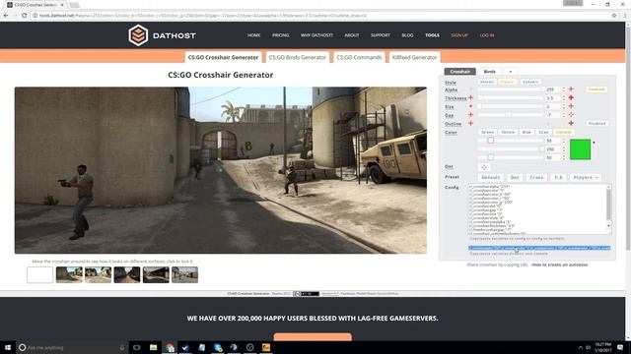Viewport: 631px width, 354px height.
Task: Switch to Chrome on the taskbar
Action: 170,347
